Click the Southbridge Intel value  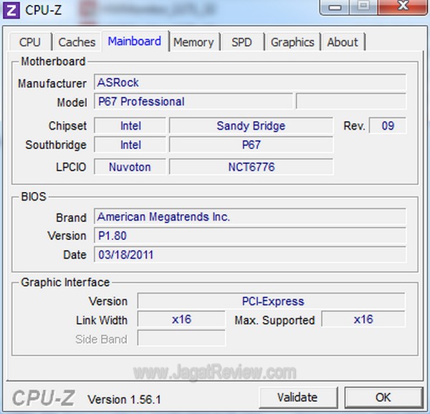130,145
